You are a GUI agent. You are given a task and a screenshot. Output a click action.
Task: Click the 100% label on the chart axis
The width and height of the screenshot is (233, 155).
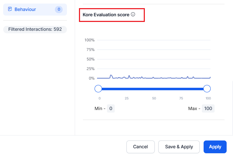pos(90,40)
